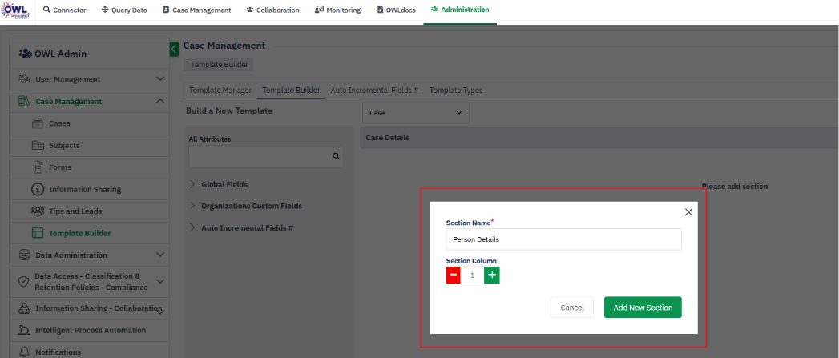Click the Information Sharing info icon
Image resolution: width=839 pixels, height=358 pixels.
click(x=38, y=189)
